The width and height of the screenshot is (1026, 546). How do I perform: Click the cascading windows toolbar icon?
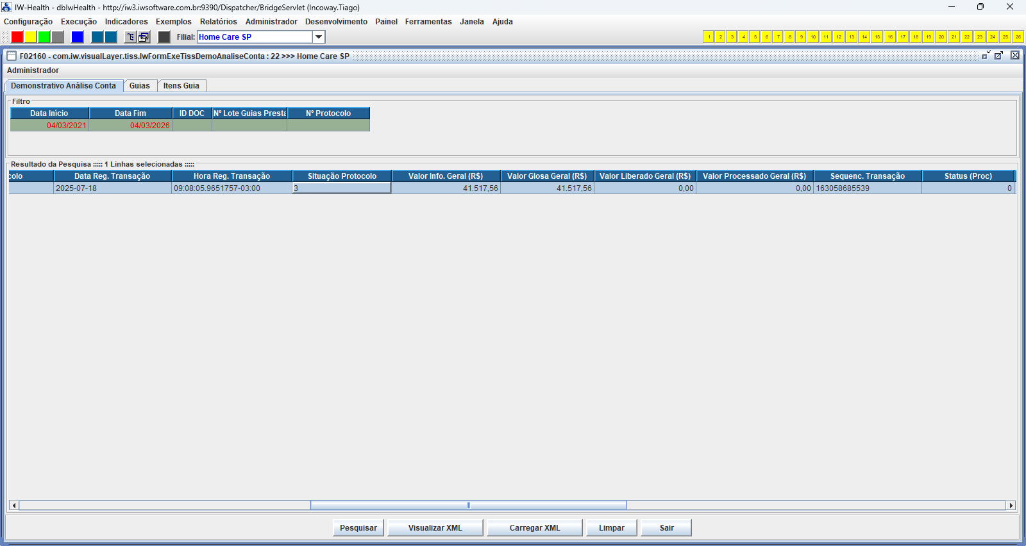pyautogui.click(x=144, y=37)
